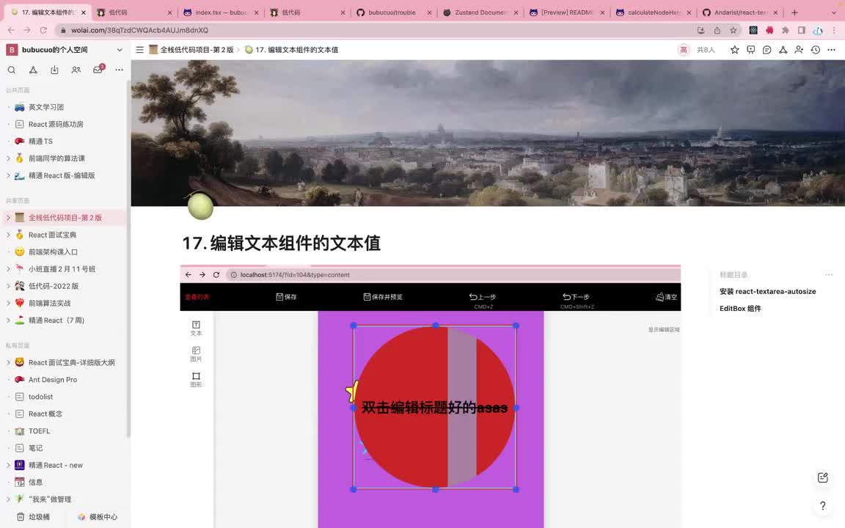Screen dimensions: 845x528
Task: Jump to EditBox 组件 heading
Action: (x=740, y=309)
